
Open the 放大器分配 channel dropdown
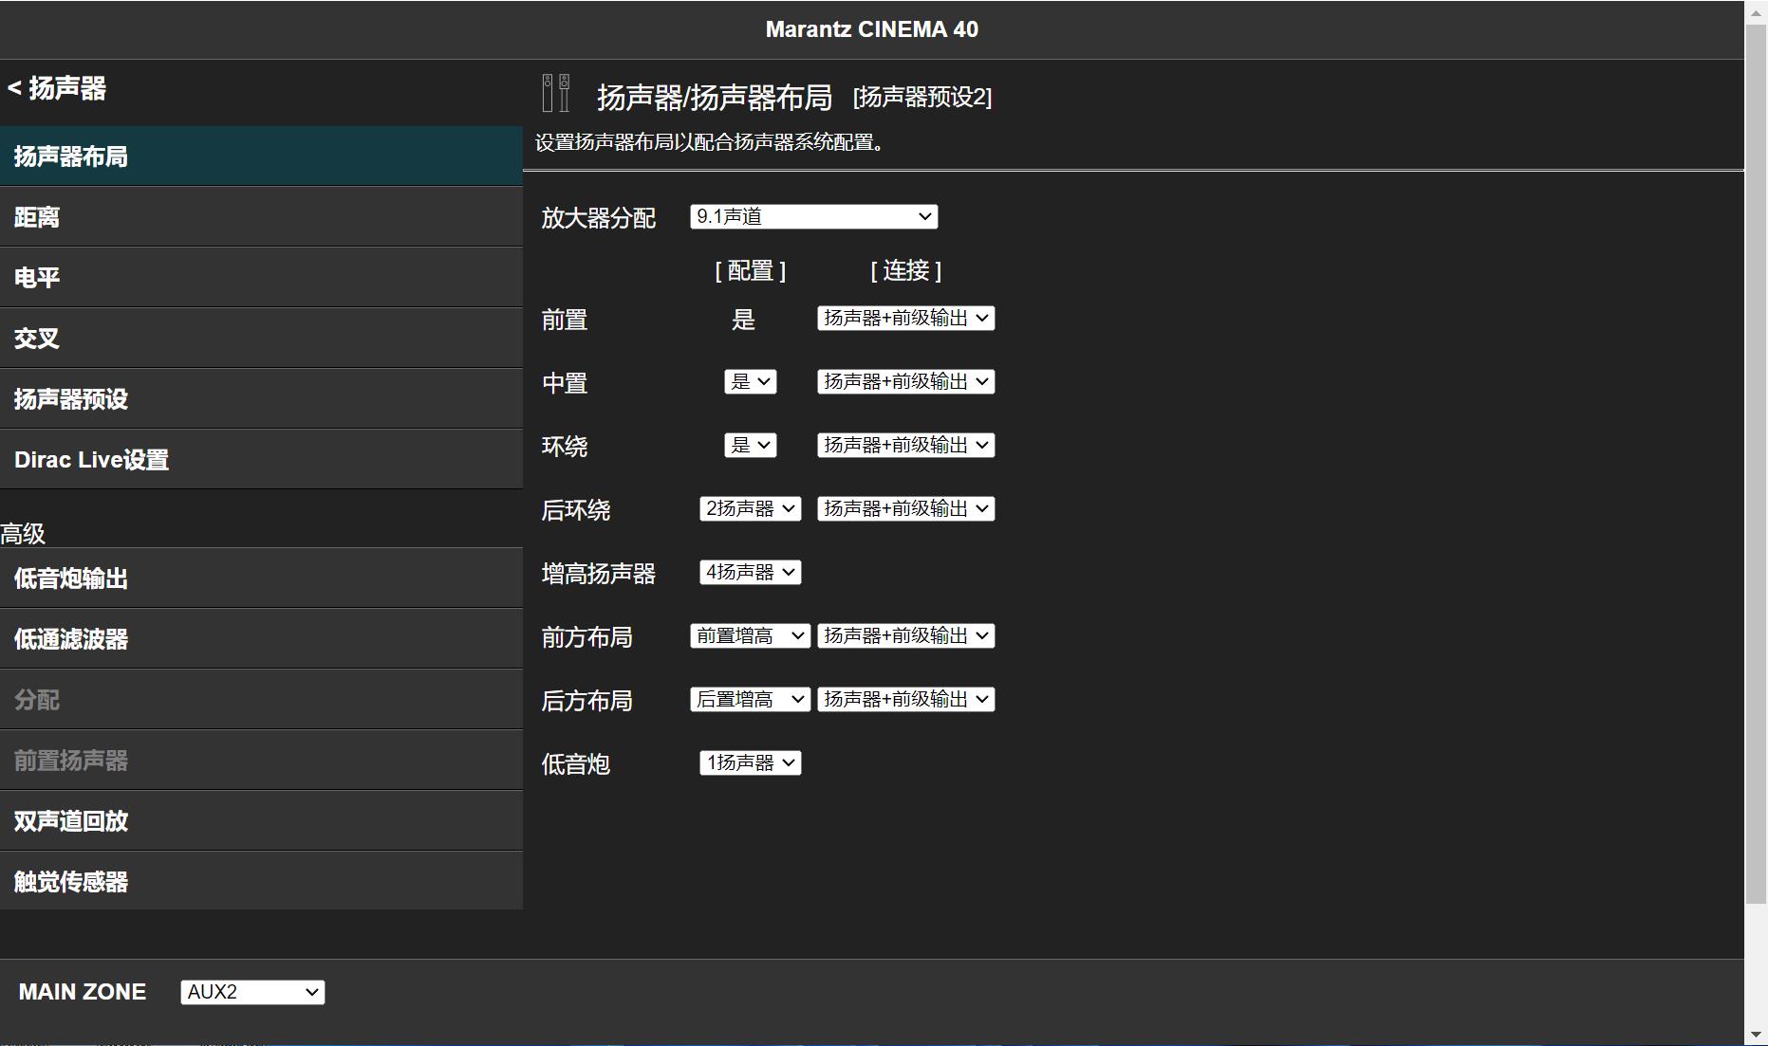[811, 216]
